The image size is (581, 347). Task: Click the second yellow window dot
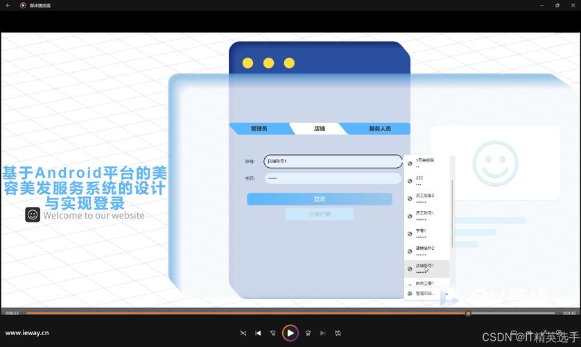click(268, 63)
